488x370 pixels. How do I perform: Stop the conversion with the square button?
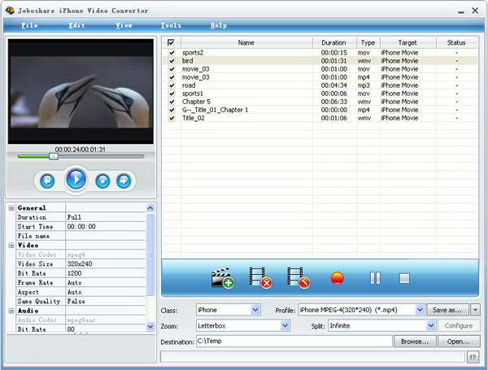tap(404, 279)
